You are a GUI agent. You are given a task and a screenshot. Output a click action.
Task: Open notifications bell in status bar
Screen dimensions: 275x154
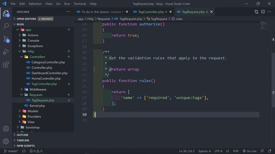click(x=269, y=151)
